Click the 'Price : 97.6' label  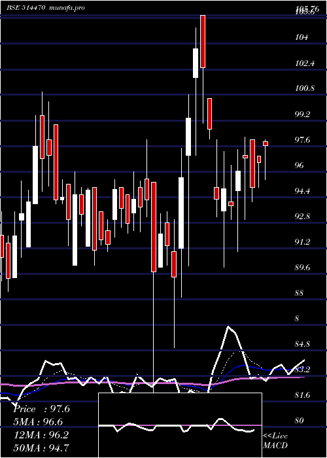click(41, 409)
